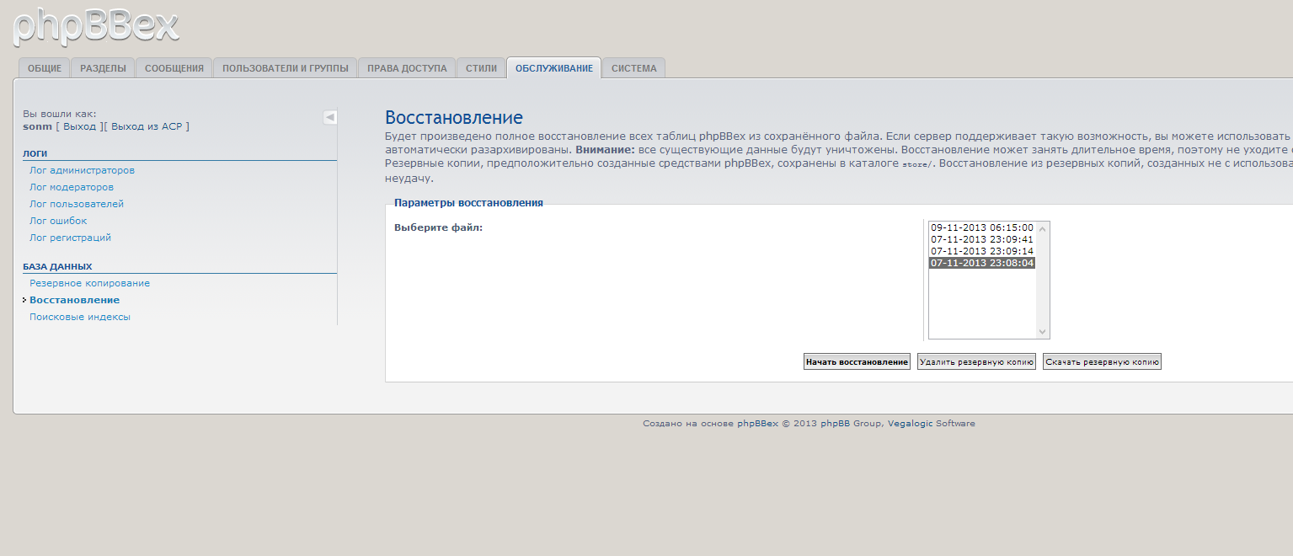Select backup 09-11-2013 06:15:00 in list

[x=981, y=227]
